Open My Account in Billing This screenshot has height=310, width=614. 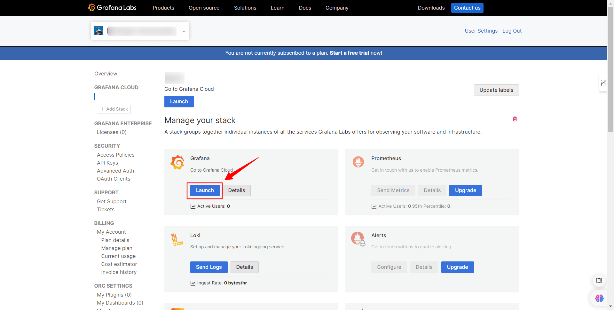[x=111, y=232]
